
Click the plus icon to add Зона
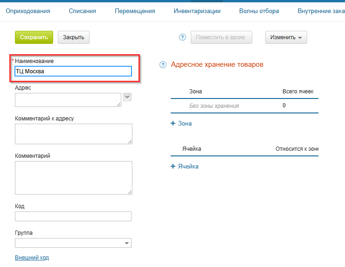tap(173, 123)
